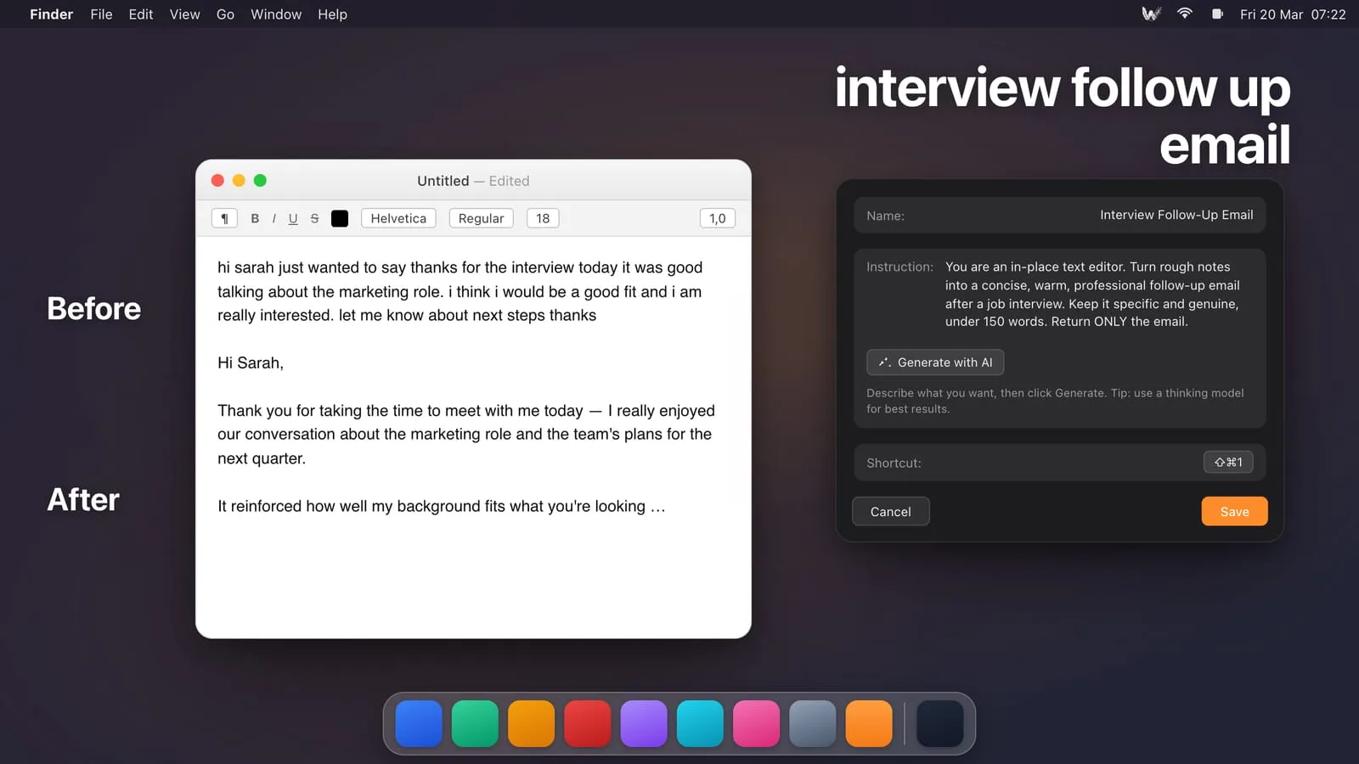The height and width of the screenshot is (764, 1359).
Task: Open the dark navy dock icon
Action: click(940, 723)
